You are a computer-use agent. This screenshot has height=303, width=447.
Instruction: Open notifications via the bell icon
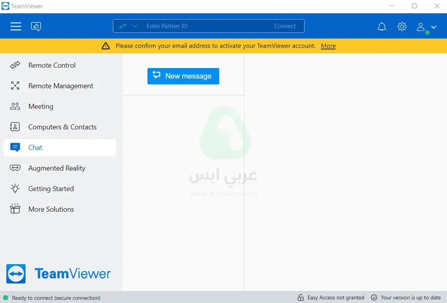click(x=382, y=26)
